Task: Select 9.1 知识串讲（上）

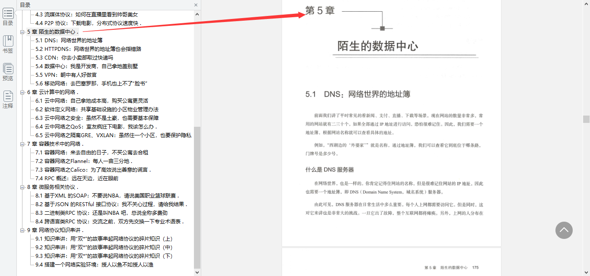Action: (104, 239)
